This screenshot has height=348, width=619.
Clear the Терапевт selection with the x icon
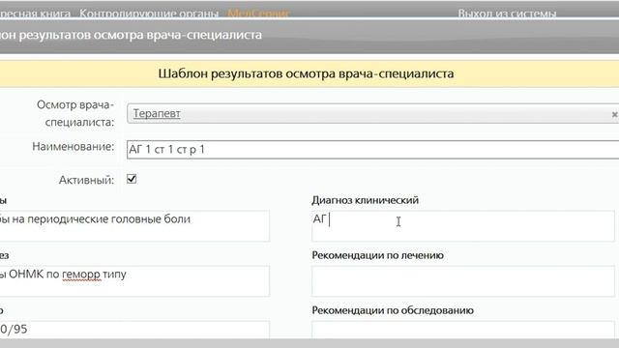[x=614, y=114]
